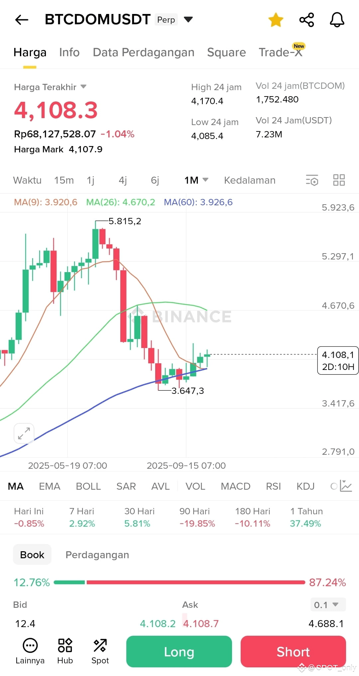Select the 4j timeframe
The width and height of the screenshot is (359, 676).
coord(123,180)
